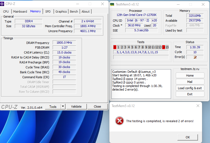The width and height of the screenshot is (210, 143).
Task: Click the 2 x 64-bit channel value
Action: (88, 21)
